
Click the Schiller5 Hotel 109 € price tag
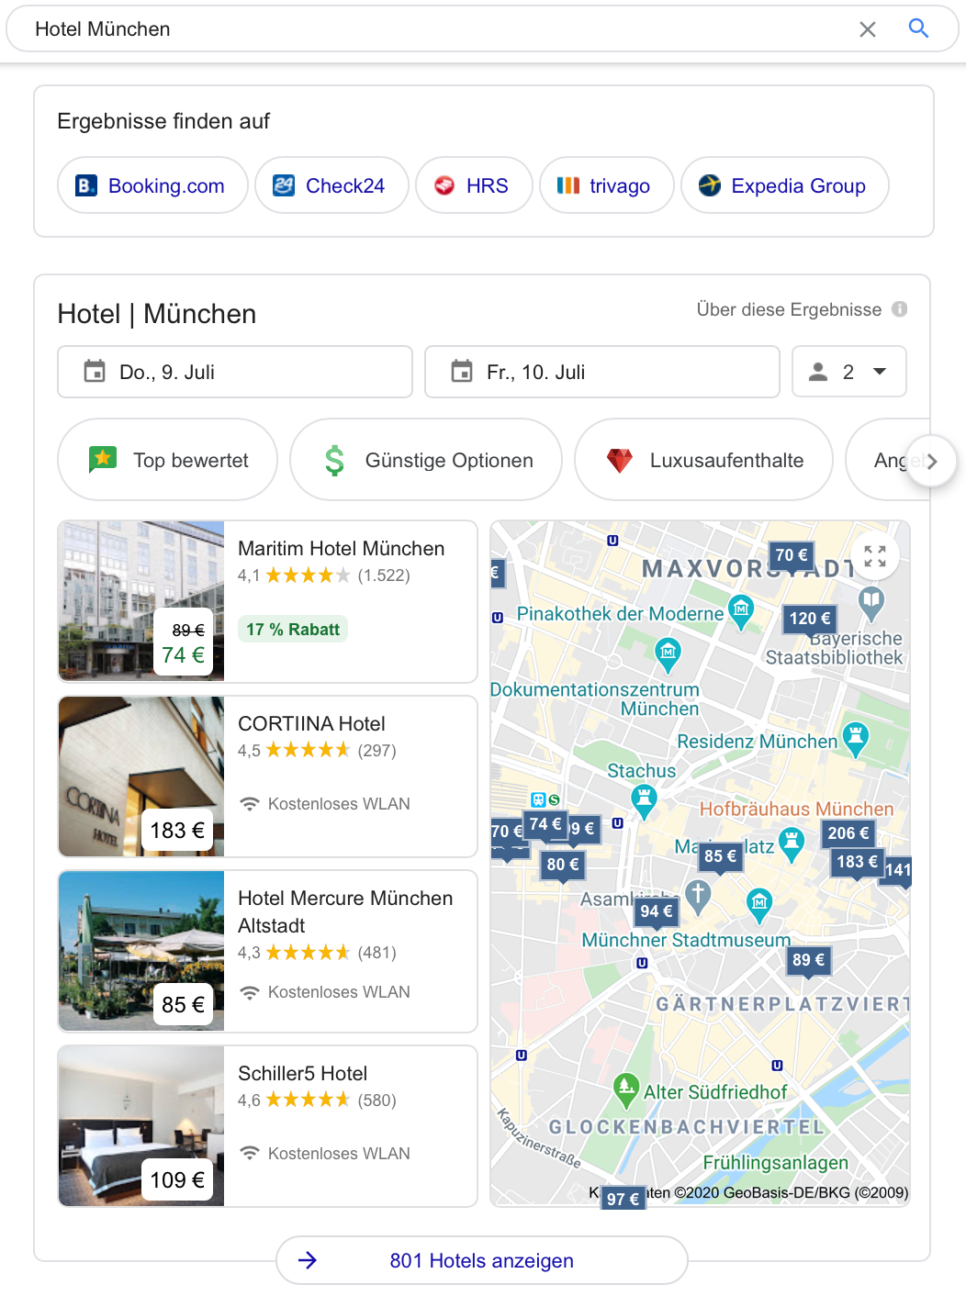click(177, 1180)
